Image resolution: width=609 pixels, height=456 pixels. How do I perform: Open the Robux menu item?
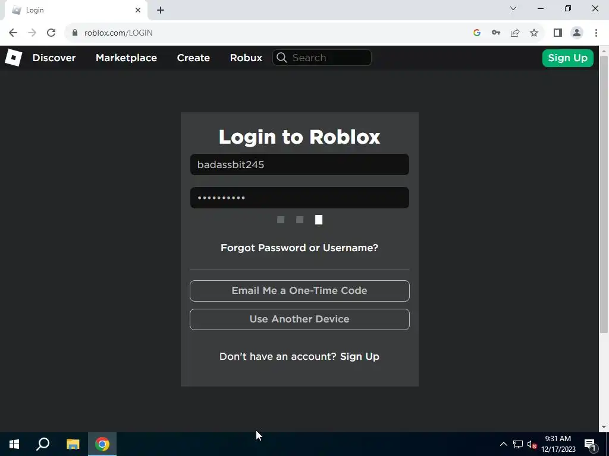(x=246, y=58)
